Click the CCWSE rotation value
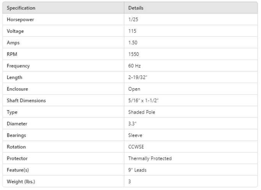This screenshot has height=190, width=261. coord(136,147)
